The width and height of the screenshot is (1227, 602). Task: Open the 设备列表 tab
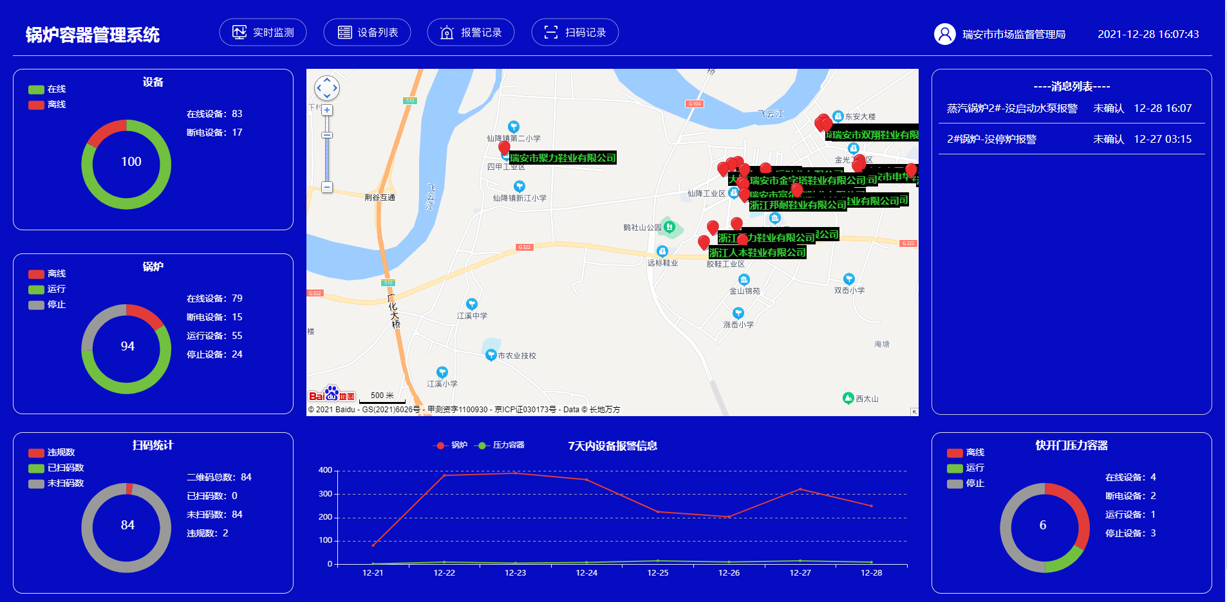coord(367,32)
